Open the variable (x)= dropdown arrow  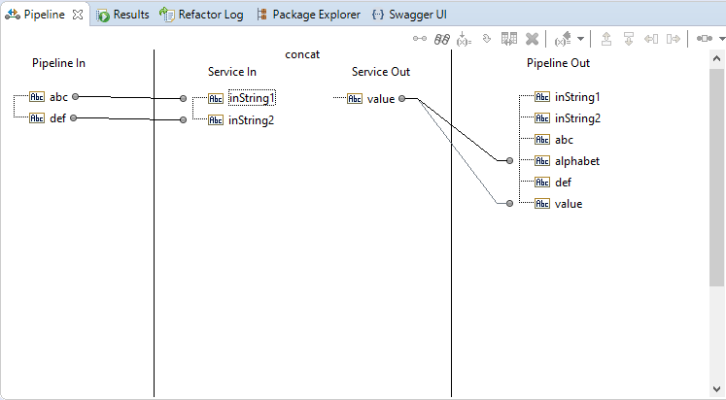pyautogui.click(x=581, y=40)
